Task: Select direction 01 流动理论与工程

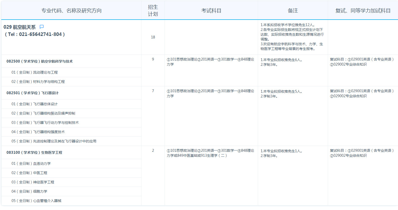Action: [x=35, y=72]
